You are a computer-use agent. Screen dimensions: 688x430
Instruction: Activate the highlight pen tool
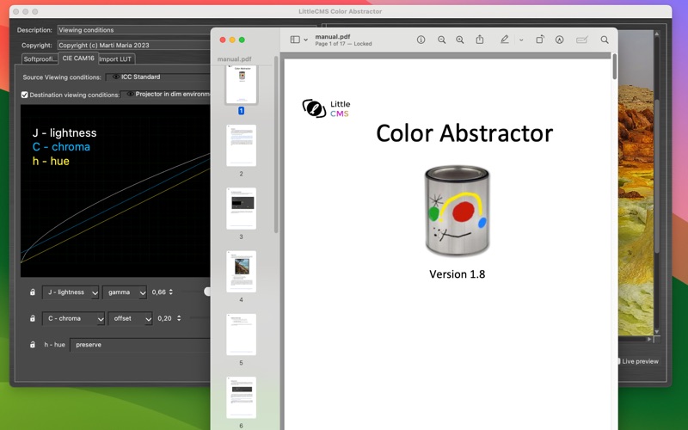(505, 40)
